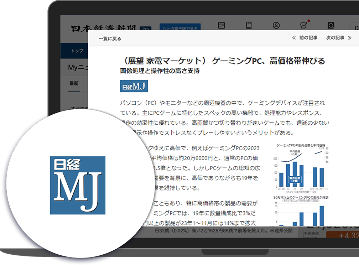Click 一覧に戻る to return to list
The height and width of the screenshot is (265, 359).
coord(110,38)
